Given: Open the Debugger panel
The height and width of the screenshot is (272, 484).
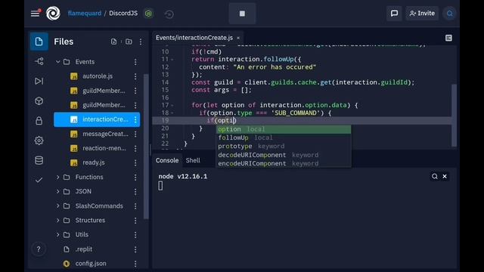Looking at the screenshot, I should 39,81.
